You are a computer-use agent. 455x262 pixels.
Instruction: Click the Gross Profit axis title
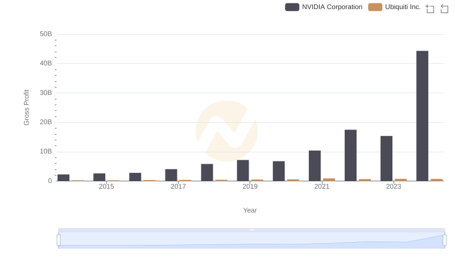26,107
